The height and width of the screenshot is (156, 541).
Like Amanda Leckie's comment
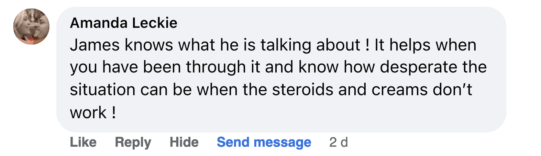pyautogui.click(x=83, y=142)
